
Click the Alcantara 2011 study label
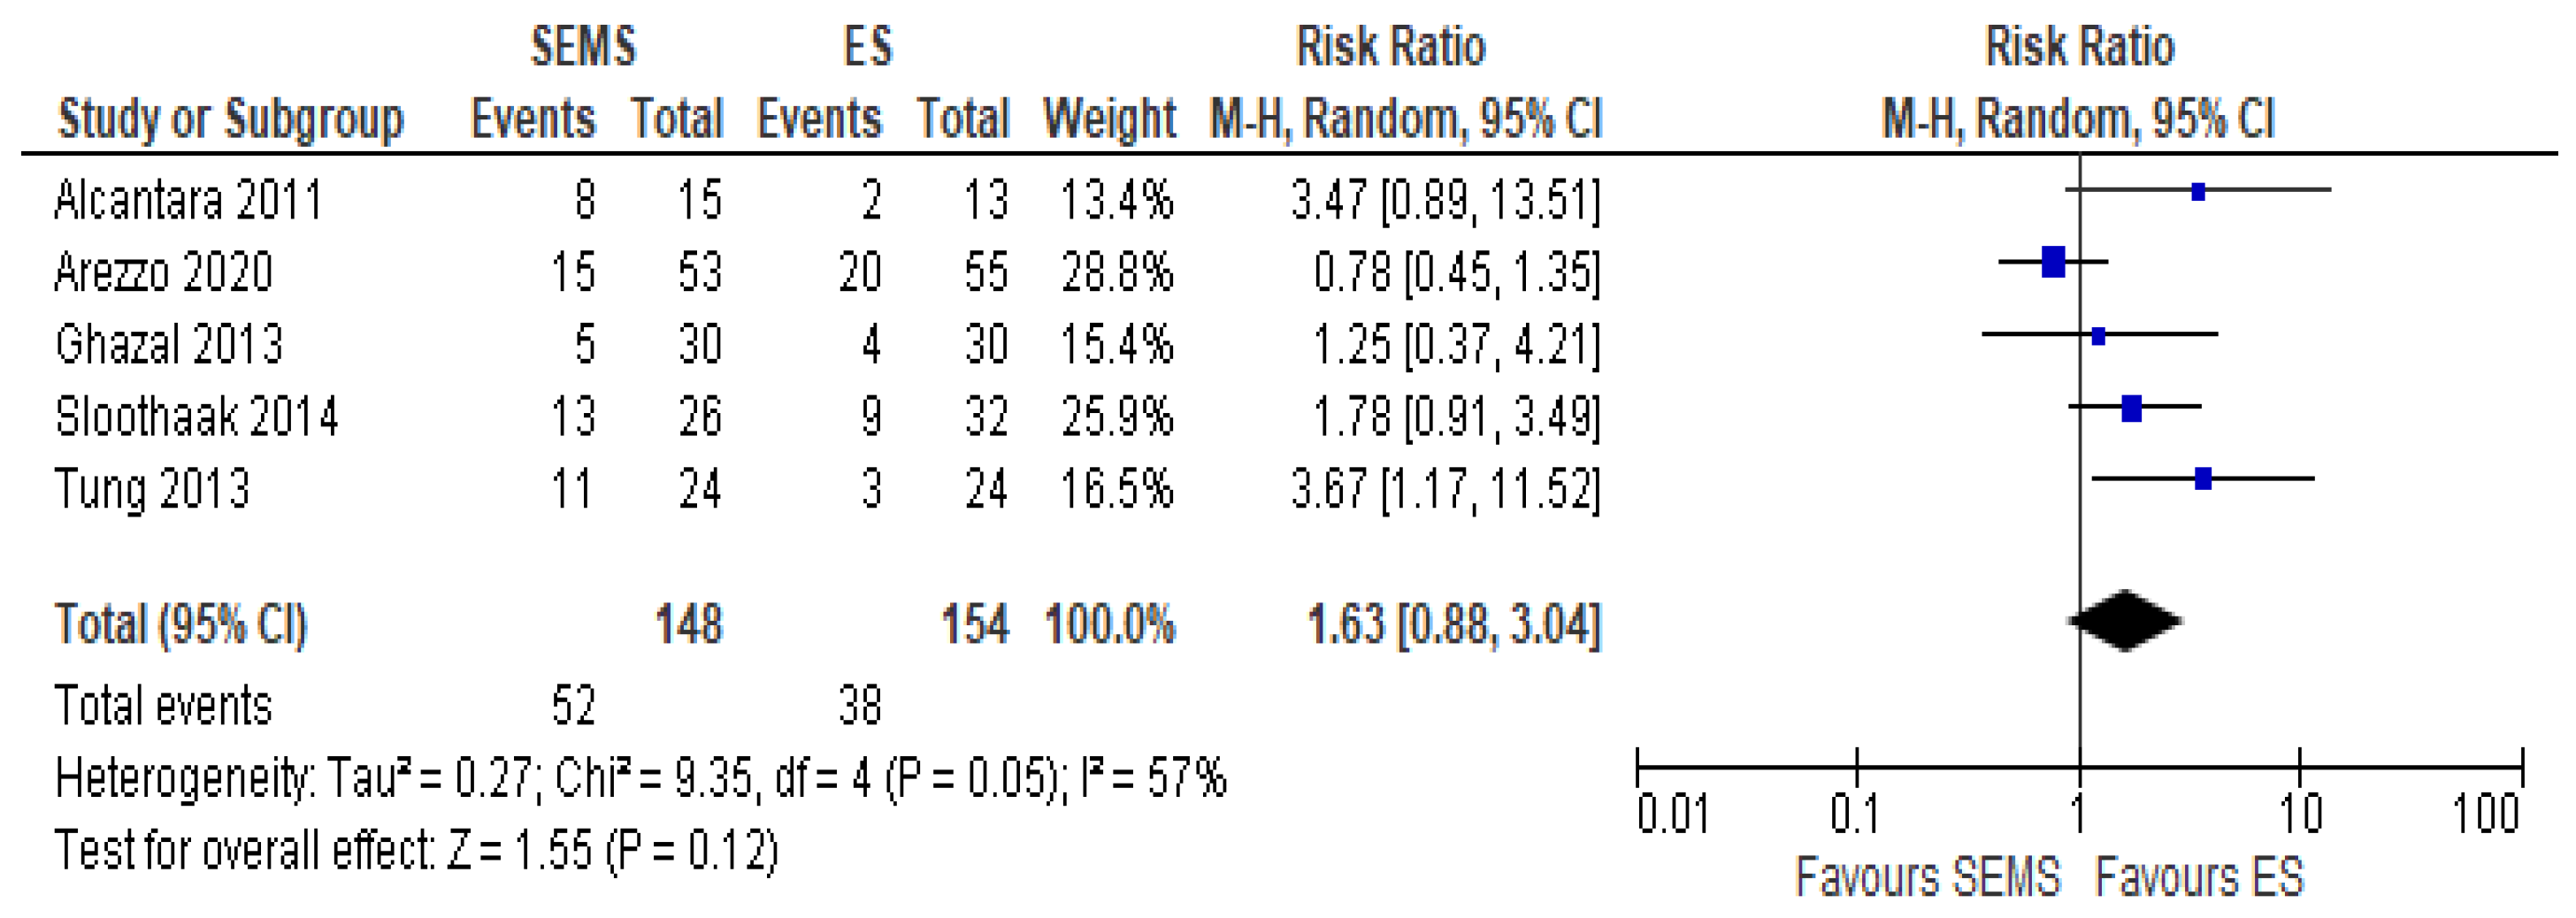188,200
